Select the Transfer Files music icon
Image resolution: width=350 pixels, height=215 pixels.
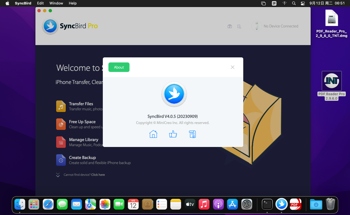coord(61,106)
